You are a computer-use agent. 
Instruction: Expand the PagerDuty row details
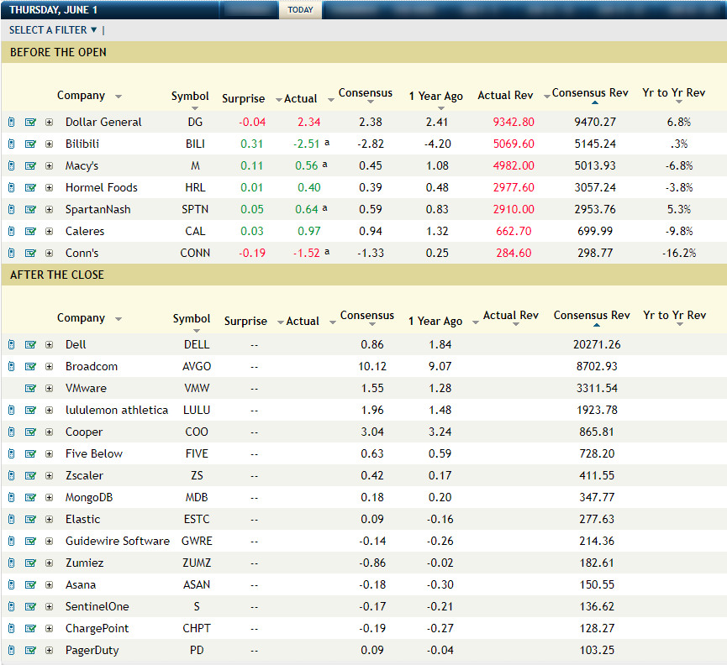pyautogui.click(x=49, y=650)
